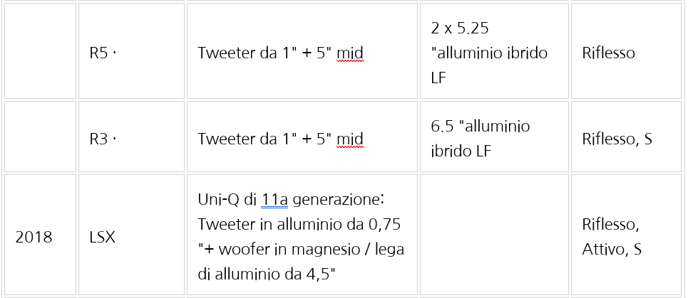
Task: Click 'Tweeter in alluminio da 0,75' line
Action: (299, 225)
